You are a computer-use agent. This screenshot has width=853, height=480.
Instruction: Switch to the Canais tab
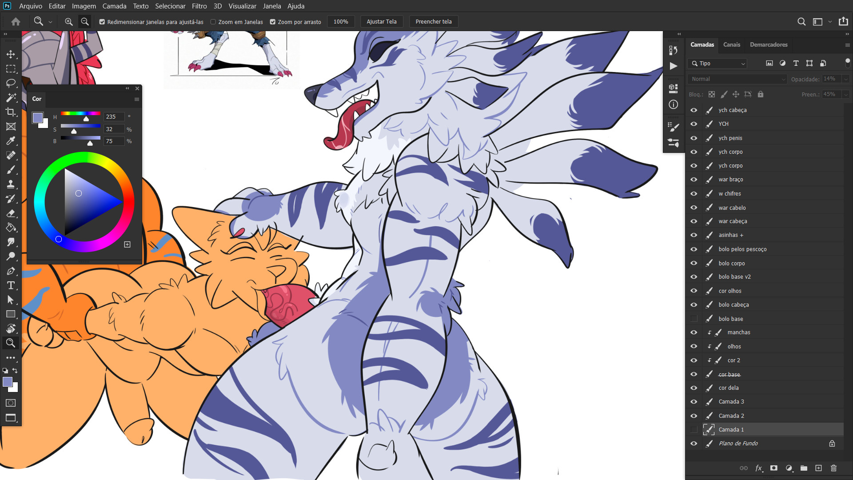pos(732,44)
